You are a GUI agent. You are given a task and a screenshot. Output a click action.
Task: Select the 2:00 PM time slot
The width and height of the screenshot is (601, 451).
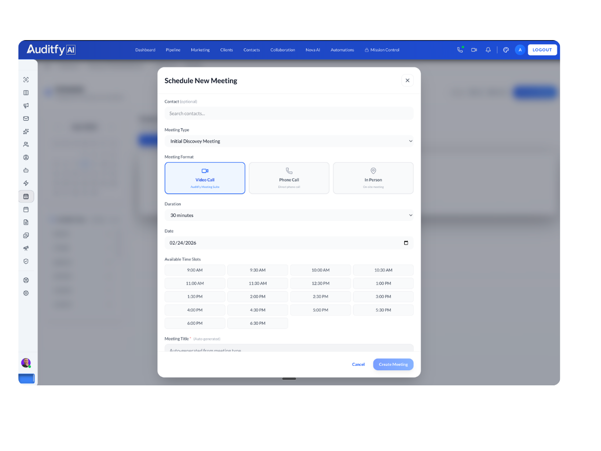coord(257,297)
